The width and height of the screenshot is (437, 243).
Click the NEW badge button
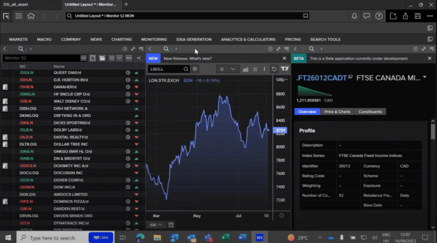(x=153, y=58)
